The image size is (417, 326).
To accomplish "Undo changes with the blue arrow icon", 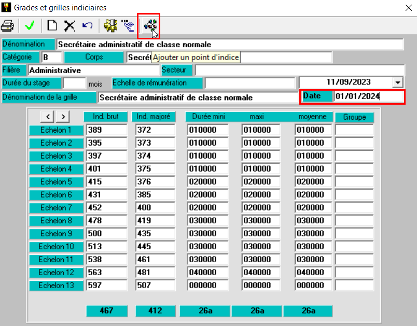I will coord(87,25).
